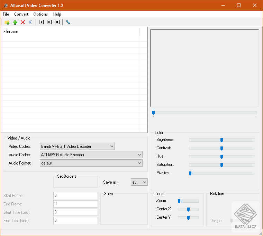Viewport: 263px width, 236px height.
Task: Open the Help menu
Action: (57, 14)
